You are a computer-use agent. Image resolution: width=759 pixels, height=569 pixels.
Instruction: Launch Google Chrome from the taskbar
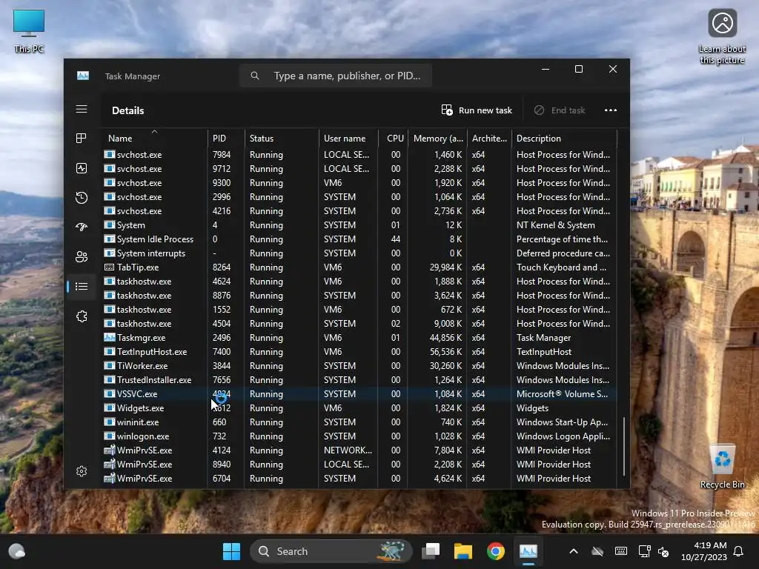(x=496, y=551)
